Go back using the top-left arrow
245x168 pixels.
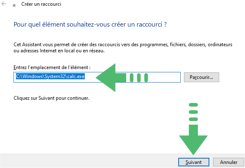pos(4,4)
